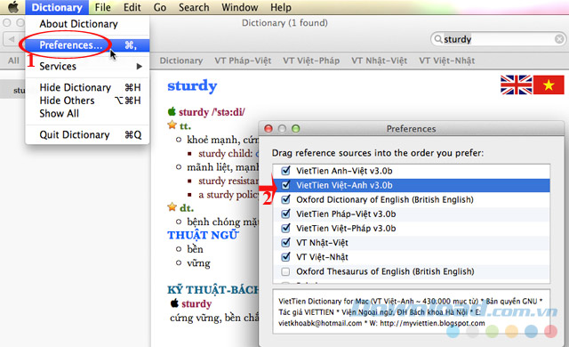Viewport: 569px width, 347px height.
Task: Close the Preferences window
Action: coord(268,128)
